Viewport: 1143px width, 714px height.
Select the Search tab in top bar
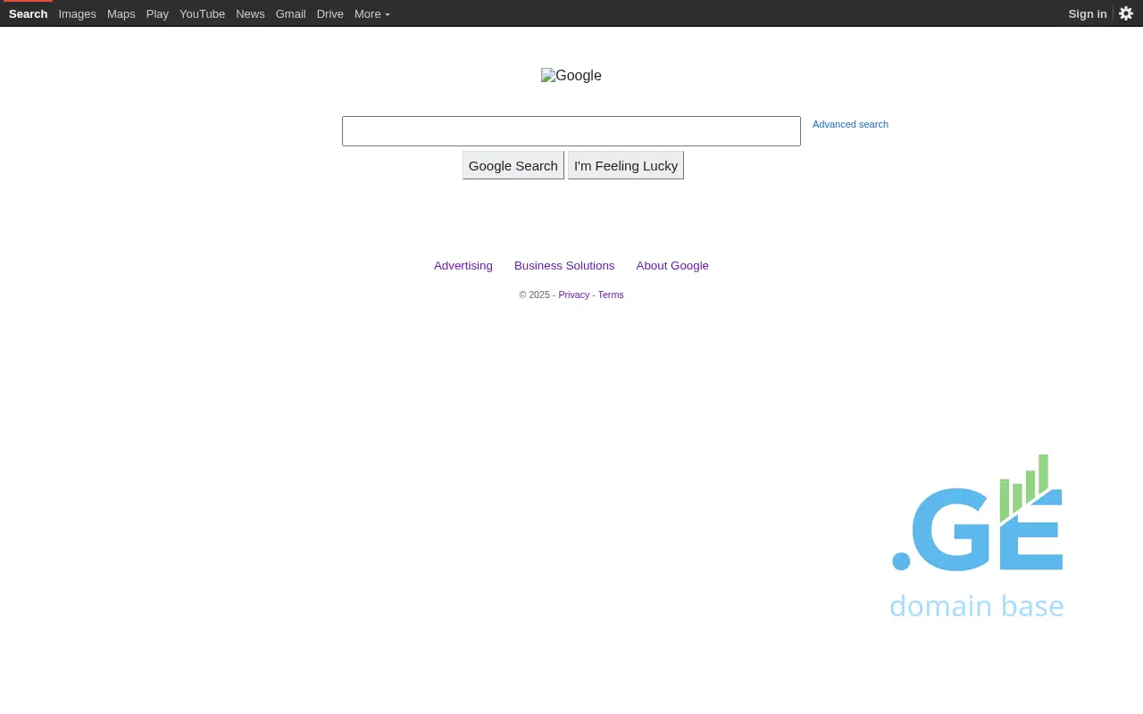pyautogui.click(x=28, y=14)
